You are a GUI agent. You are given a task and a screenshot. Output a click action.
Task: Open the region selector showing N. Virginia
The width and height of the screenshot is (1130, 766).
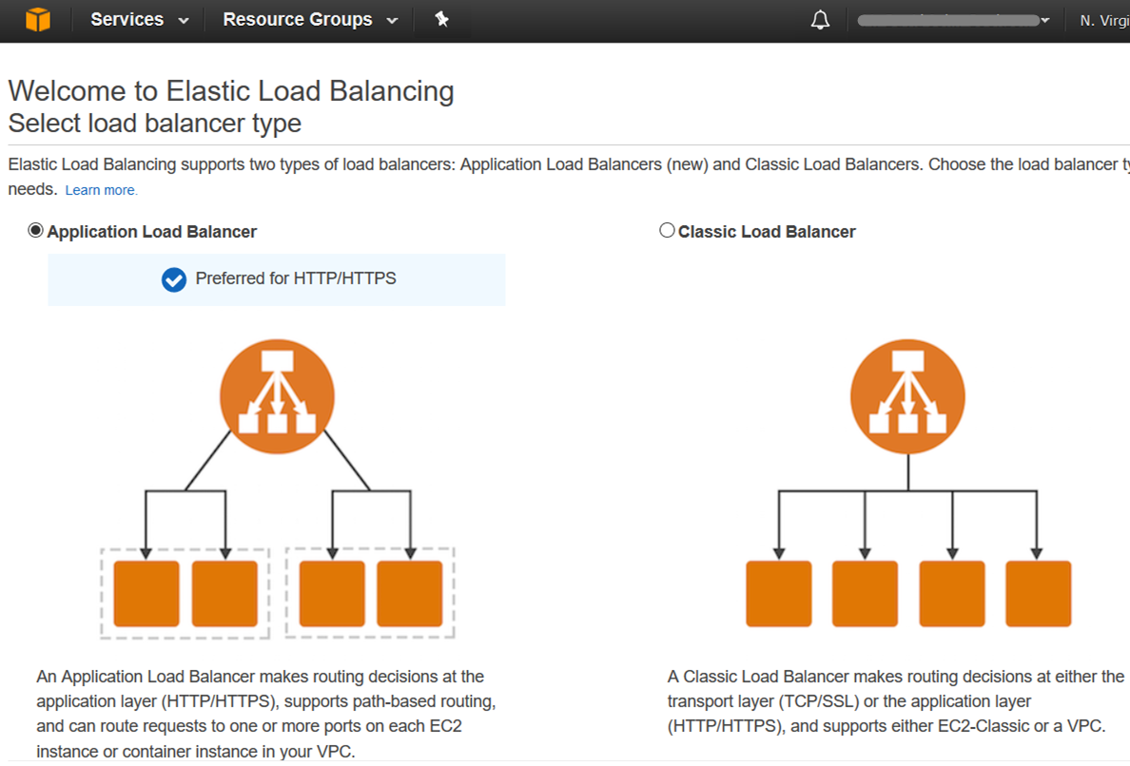point(1108,19)
